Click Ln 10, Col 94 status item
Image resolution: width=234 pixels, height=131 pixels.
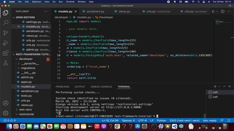pyautogui.click(x=110, y=120)
